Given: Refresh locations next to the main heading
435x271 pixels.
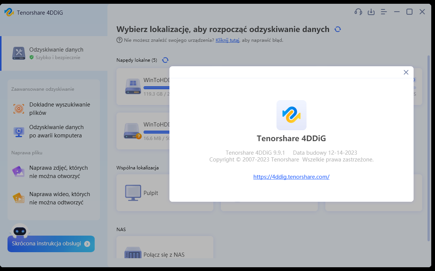Looking at the screenshot, I should (x=338, y=29).
